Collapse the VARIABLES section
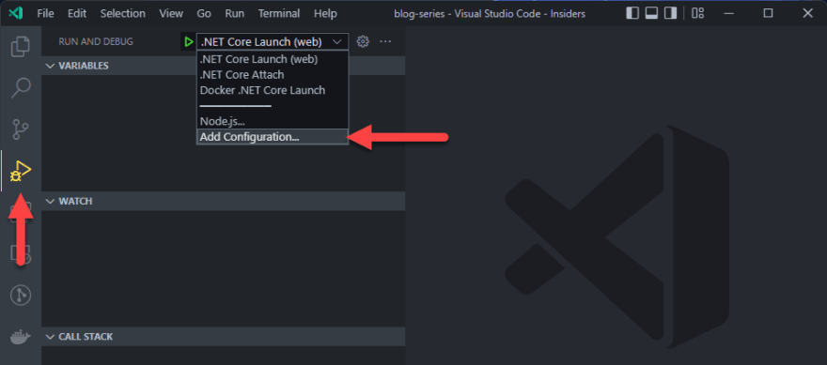This screenshot has width=827, height=365. pos(223,66)
